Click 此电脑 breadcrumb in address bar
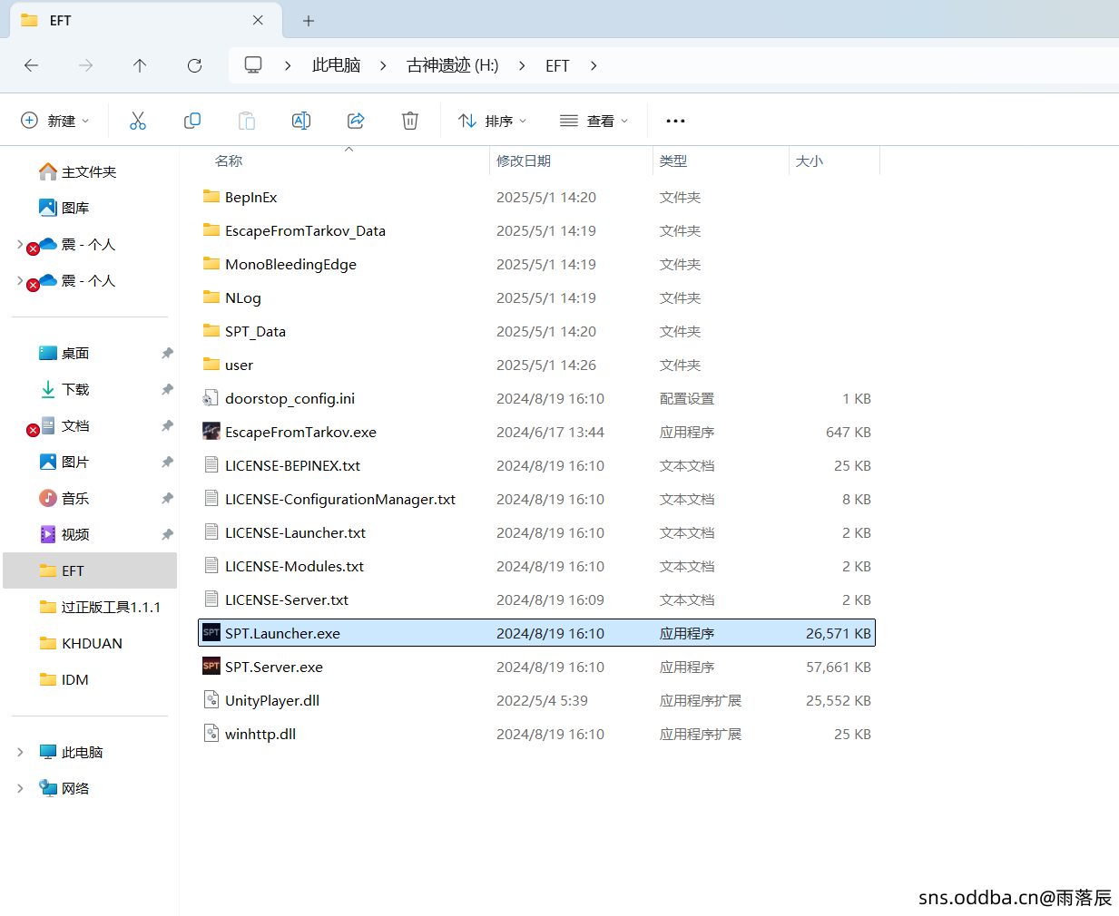 [x=336, y=65]
